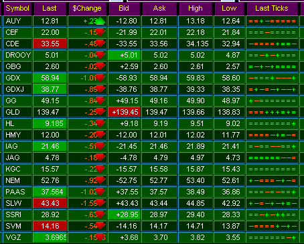Click the PAAS last price 37.564
Viewport: 304px width, 244px height.
(50, 192)
